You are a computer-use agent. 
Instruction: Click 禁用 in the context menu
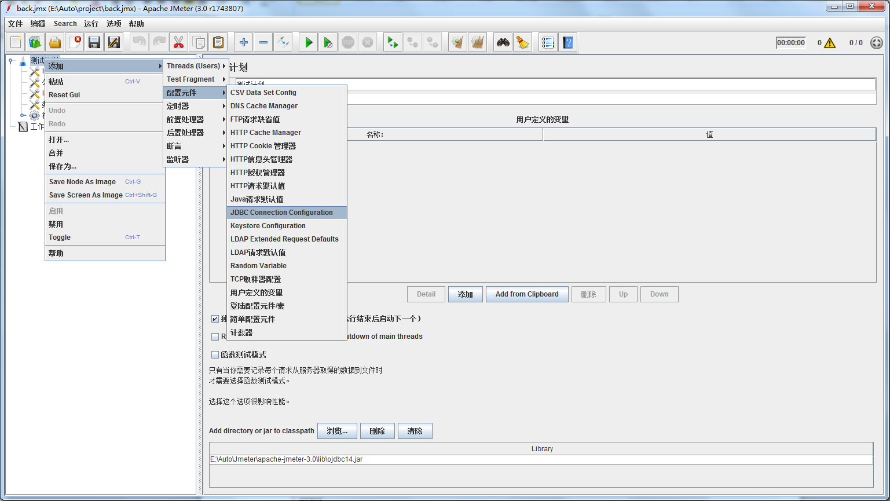[x=105, y=224]
